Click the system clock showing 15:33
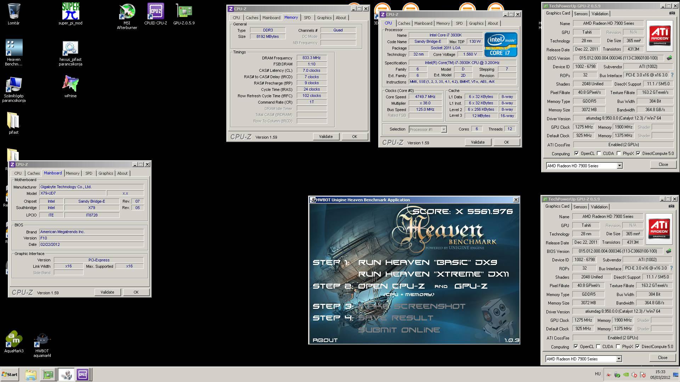The width and height of the screenshot is (680, 382). click(x=660, y=372)
